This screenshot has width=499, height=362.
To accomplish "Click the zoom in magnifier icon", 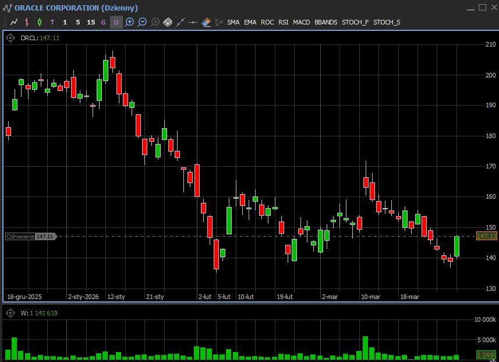I will 129,22.
